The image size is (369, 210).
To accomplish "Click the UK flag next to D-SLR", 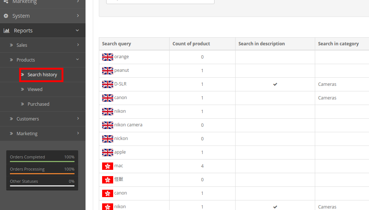I will [108, 84].
